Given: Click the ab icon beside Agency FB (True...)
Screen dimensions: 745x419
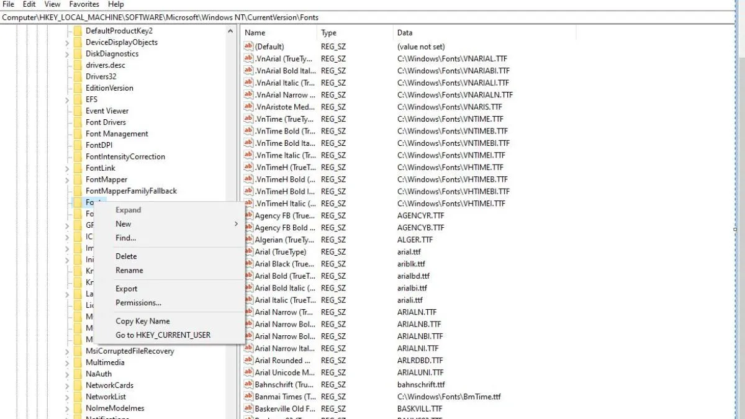Looking at the screenshot, I should 248,215.
